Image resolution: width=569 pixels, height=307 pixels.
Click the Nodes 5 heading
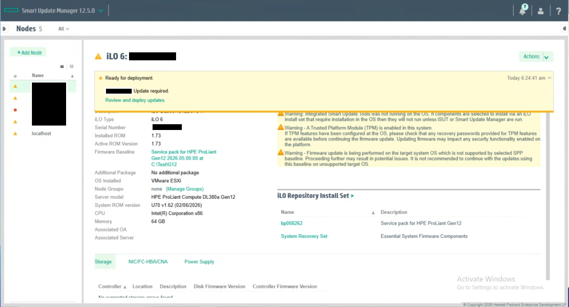coord(29,29)
